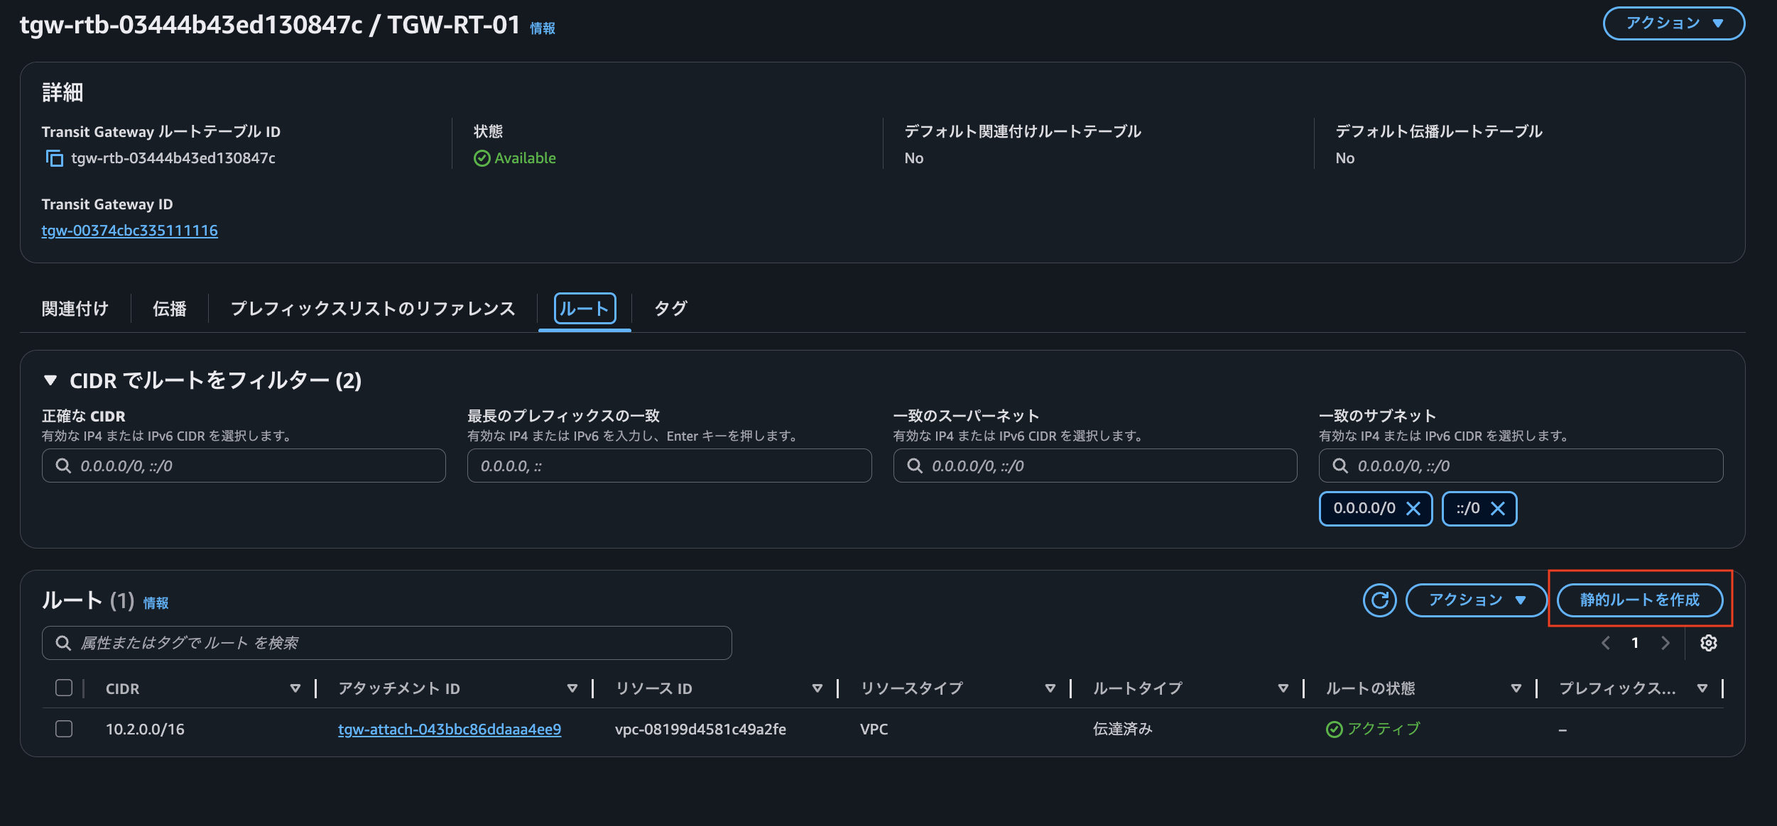Open the アクション dropdown at top right

1673,23
